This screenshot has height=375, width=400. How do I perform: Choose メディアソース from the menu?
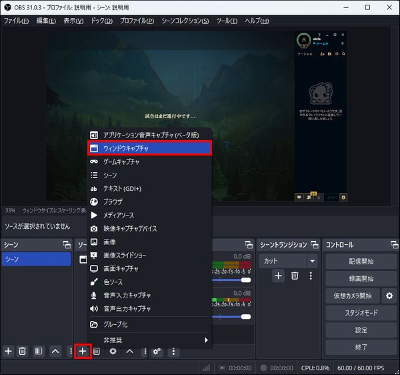click(x=150, y=216)
